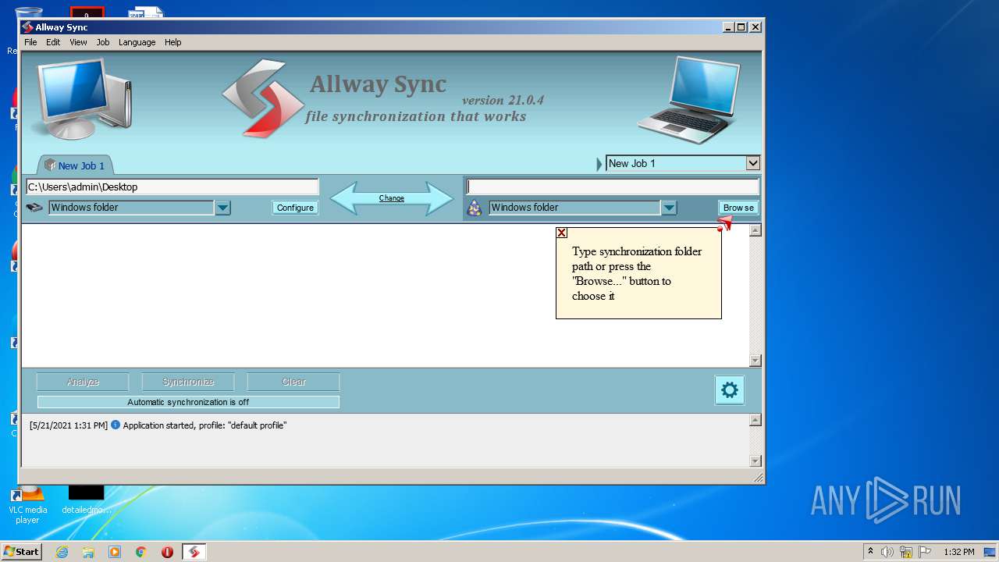Open Internet Explorer from taskbar
Screen dimensions: 999x562
point(62,552)
